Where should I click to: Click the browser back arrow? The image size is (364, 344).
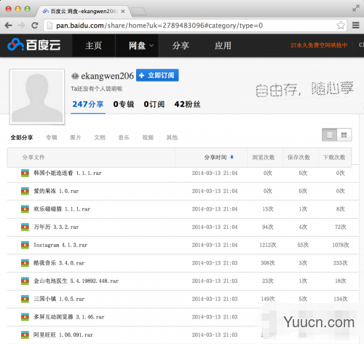8,26
